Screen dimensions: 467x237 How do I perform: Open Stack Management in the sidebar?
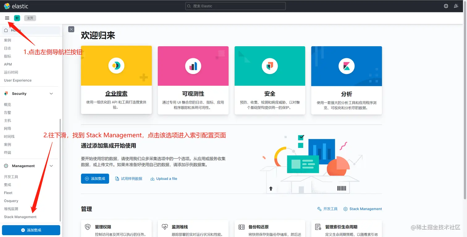[x=20, y=217]
